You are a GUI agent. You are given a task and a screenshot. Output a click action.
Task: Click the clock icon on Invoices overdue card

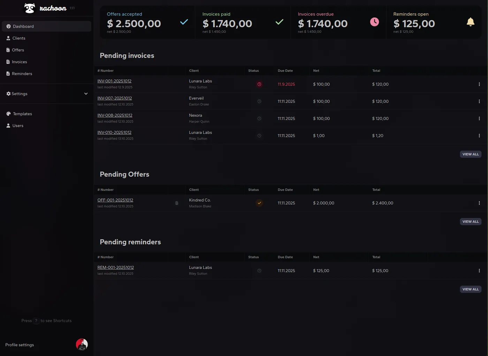point(374,22)
